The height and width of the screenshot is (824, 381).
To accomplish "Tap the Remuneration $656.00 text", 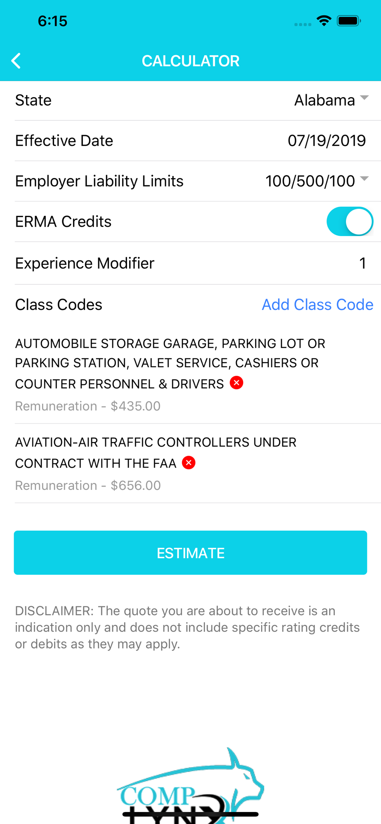I will pyautogui.click(x=88, y=485).
